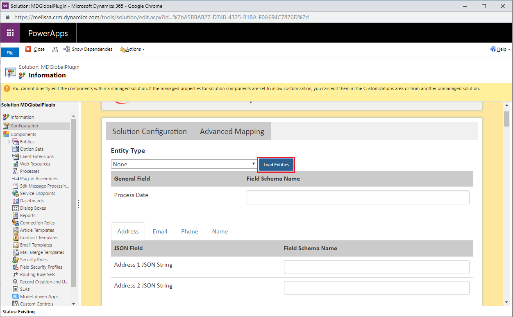Switch to Advanced Mapping tab
The width and height of the screenshot is (513, 317).
click(232, 131)
